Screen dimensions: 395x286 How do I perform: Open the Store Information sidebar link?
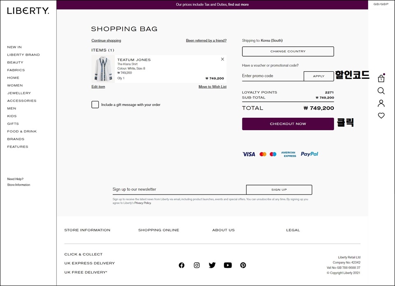[x=19, y=185]
